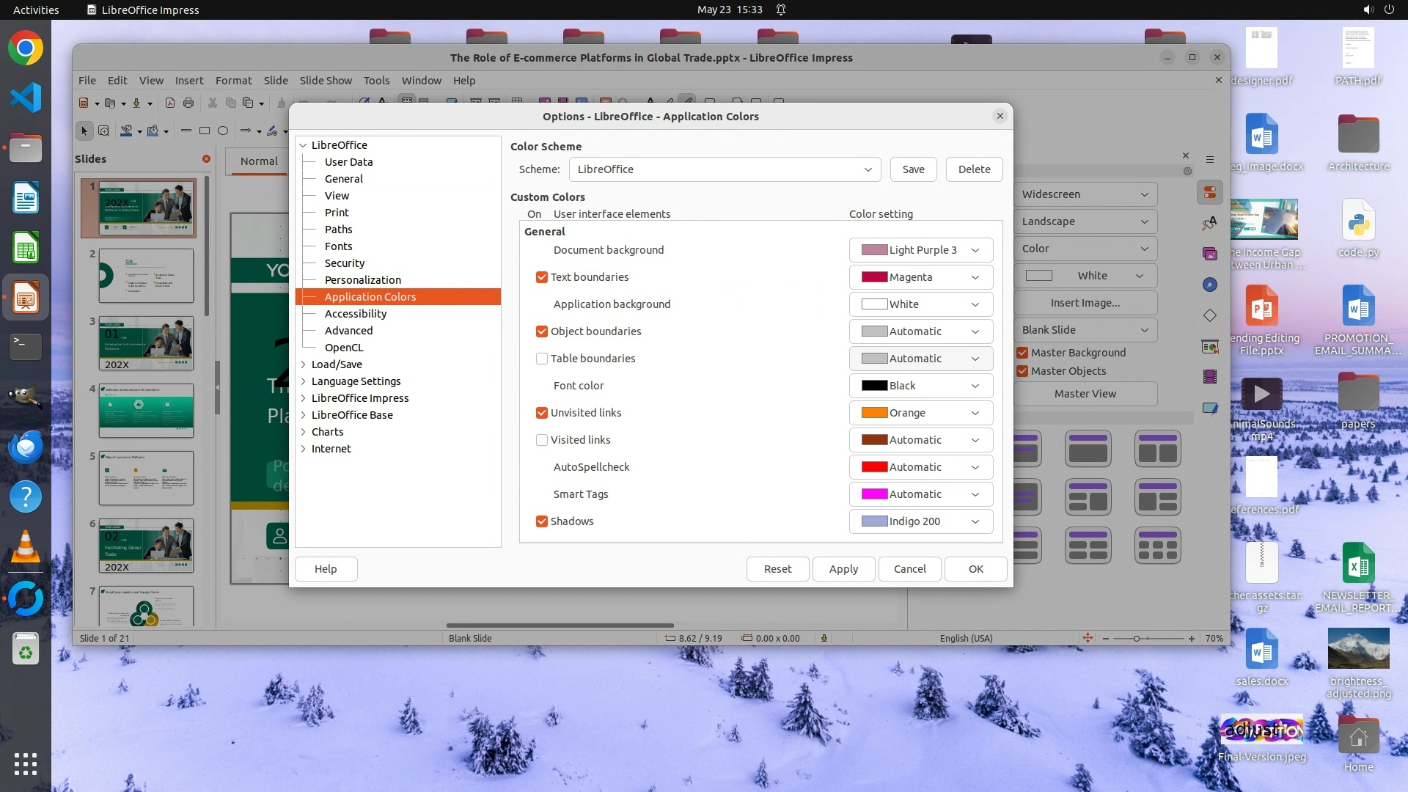Uncheck the Text boundaries checkbox

point(542,277)
